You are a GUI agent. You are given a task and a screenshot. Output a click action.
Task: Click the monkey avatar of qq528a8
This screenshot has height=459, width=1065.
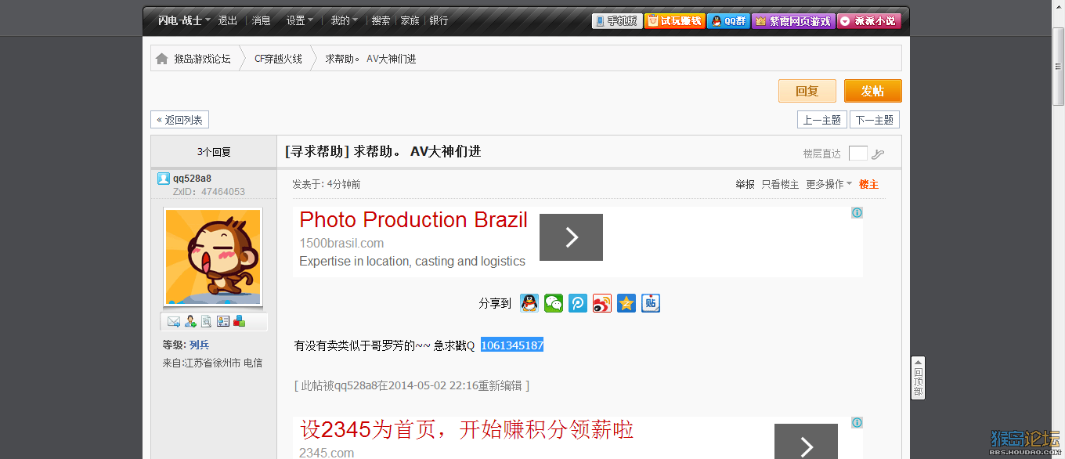pos(213,257)
